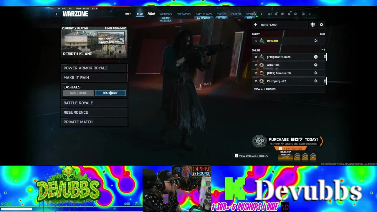
Task: Open the party group icon beside Invite Player
Action: pyautogui.click(x=312, y=25)
